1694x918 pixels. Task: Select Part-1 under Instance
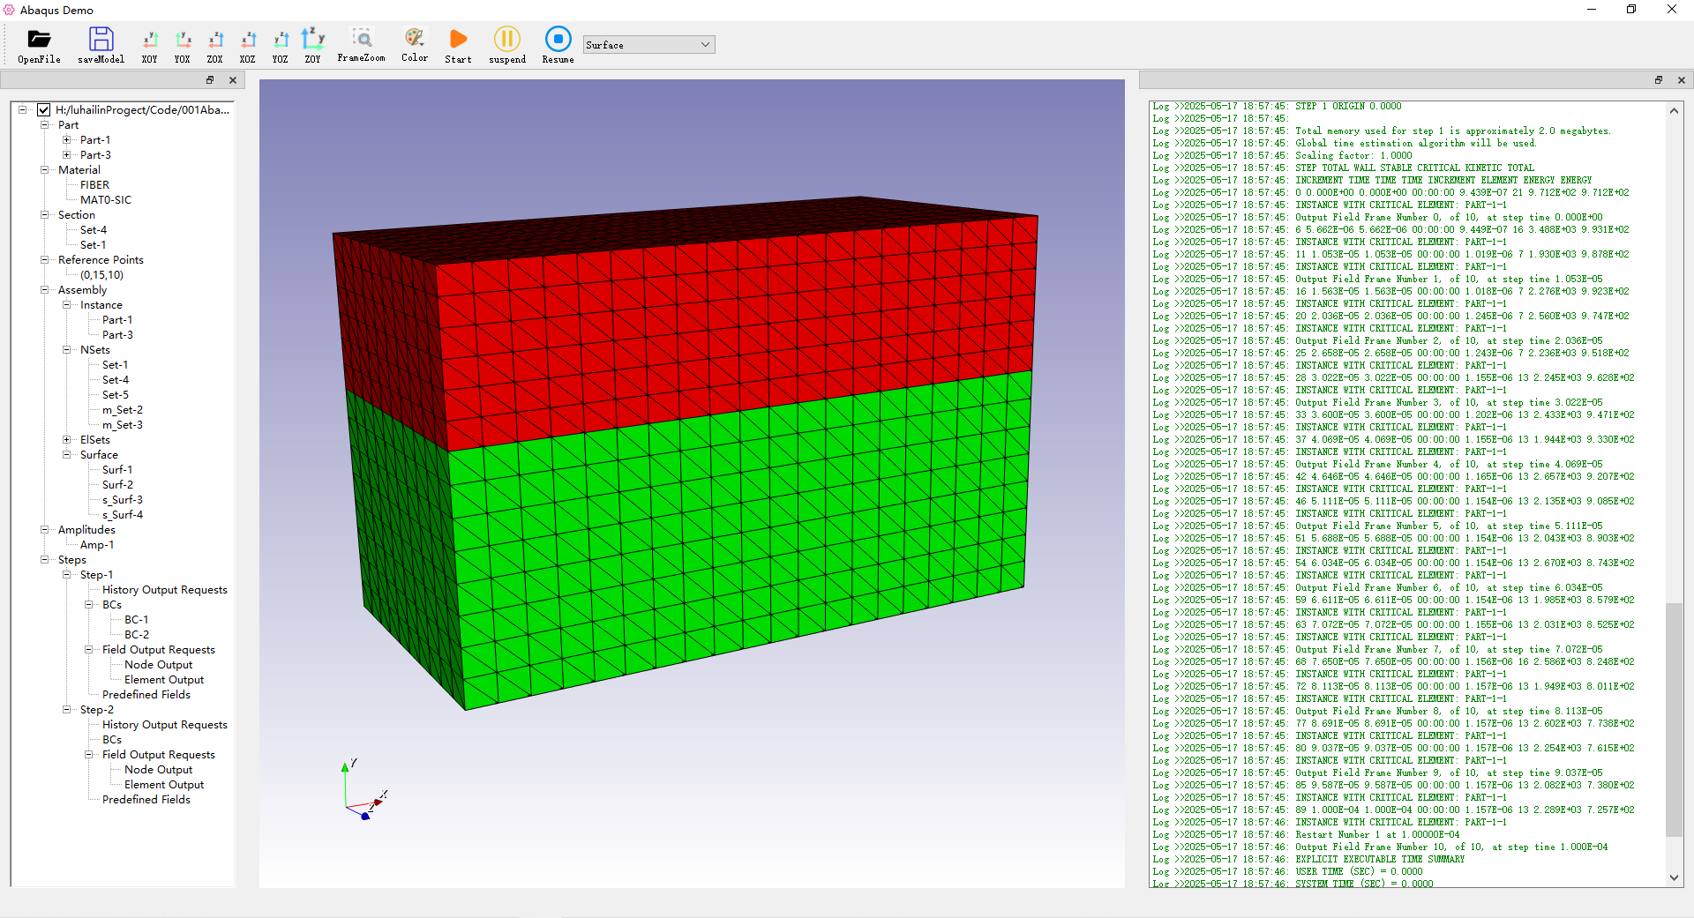[x=117, y=320]
